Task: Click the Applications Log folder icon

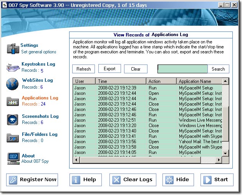Action: coord(13,101)
